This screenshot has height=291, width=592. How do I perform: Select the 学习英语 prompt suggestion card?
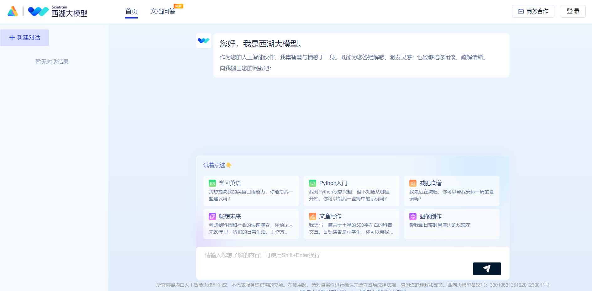point(251,191)
